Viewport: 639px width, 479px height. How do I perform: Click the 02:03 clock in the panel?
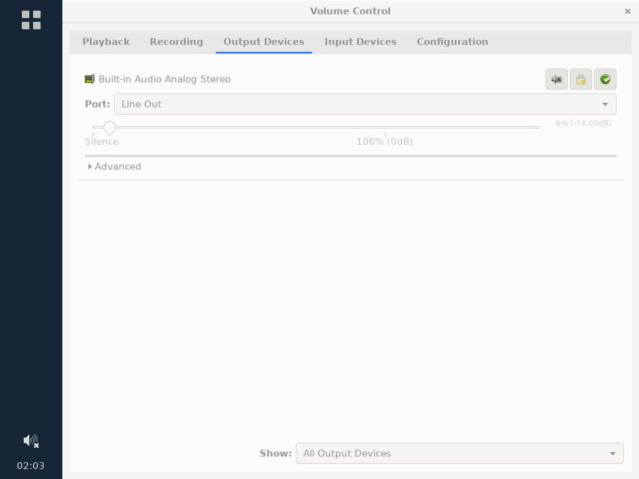31,466
